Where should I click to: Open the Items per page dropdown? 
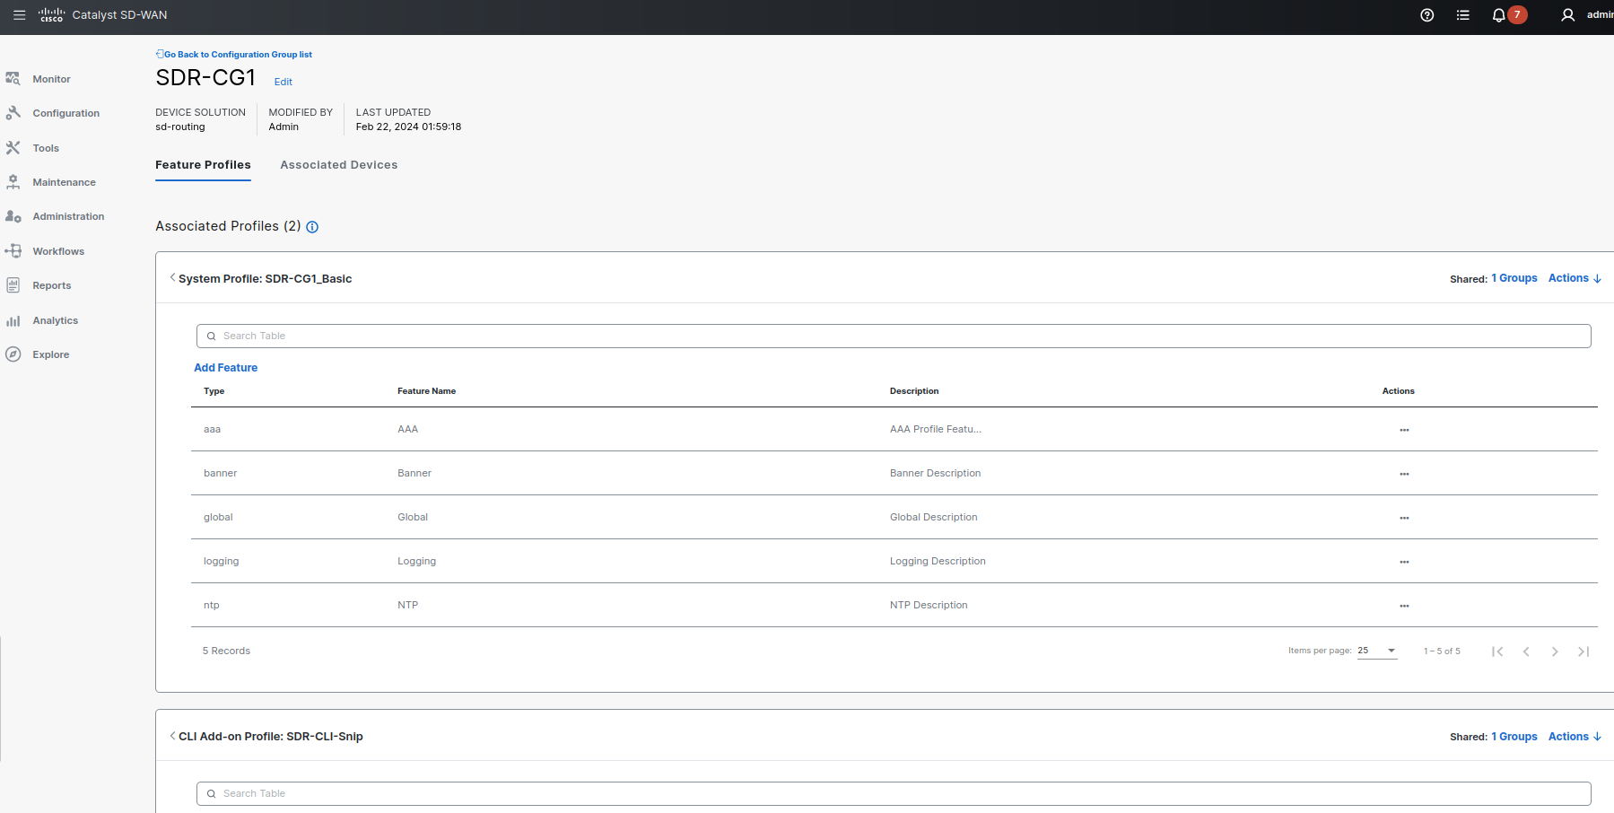point(1377,651)
